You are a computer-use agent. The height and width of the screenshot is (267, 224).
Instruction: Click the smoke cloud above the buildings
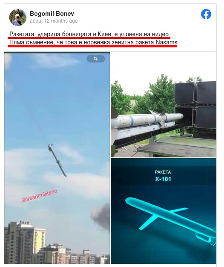pos(100,217)
